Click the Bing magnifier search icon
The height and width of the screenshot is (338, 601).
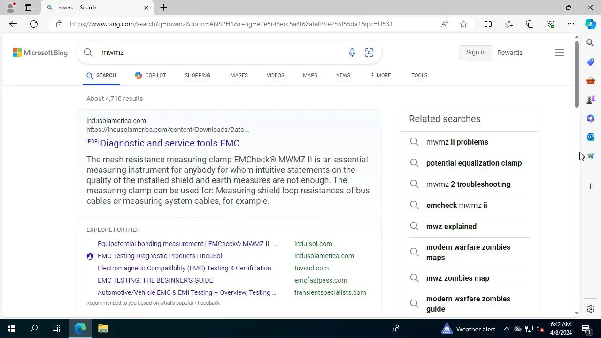(88, 53)
